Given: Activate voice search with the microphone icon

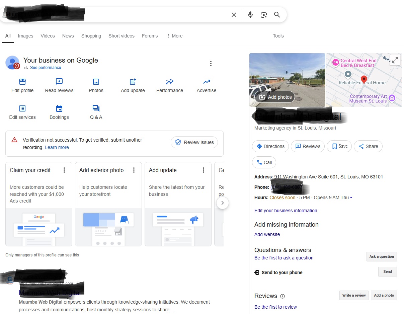Looking at the screenshot, I should coord(250,15).
